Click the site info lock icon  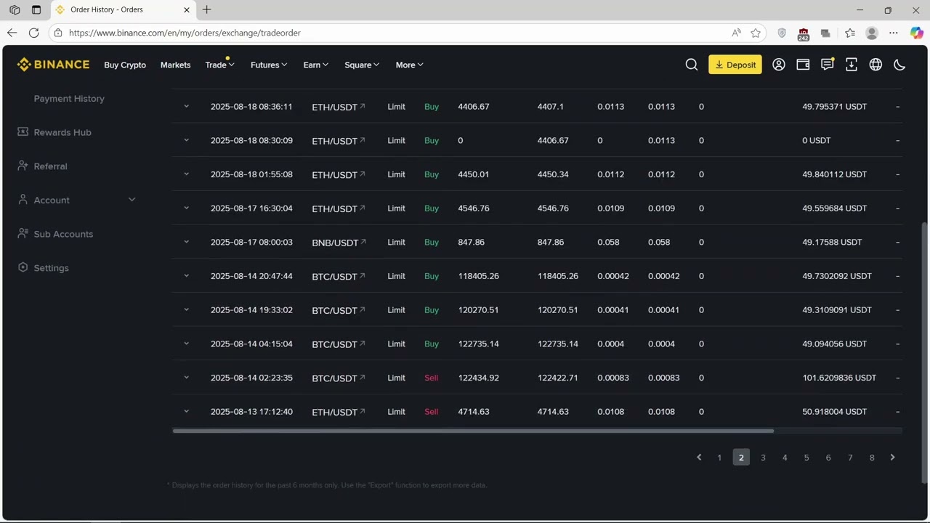click(58, 33)
